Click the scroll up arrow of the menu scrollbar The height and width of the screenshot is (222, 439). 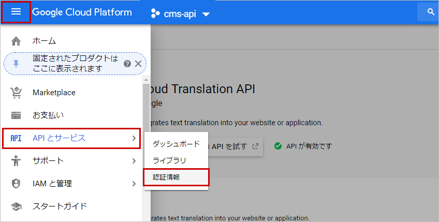pyautogui.click(x=146, y=80)
